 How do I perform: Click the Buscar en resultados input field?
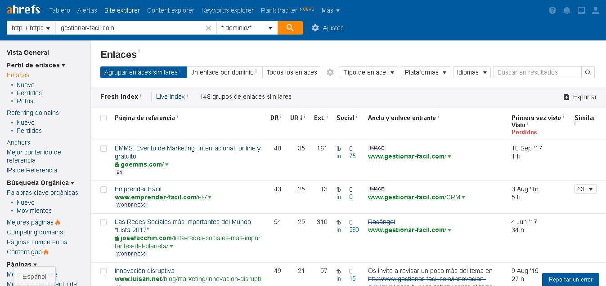click(x=538, y=72)
